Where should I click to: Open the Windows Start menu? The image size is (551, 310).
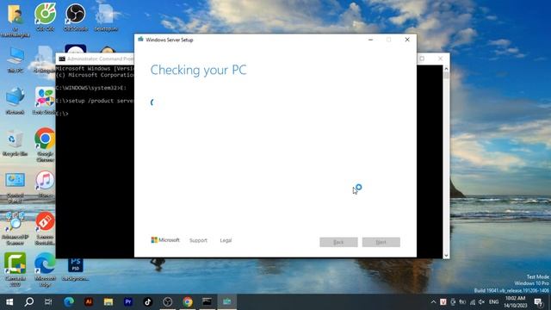tap(9, 302)
